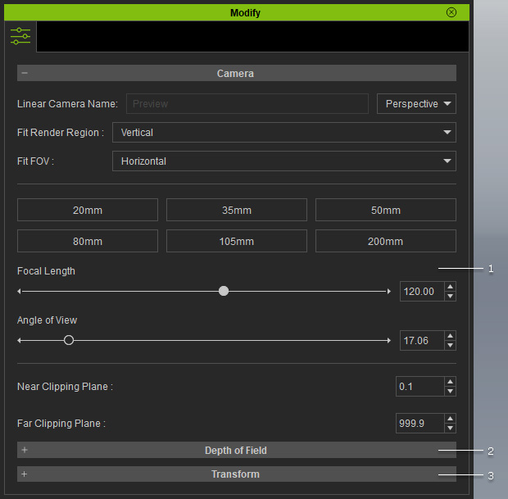This screenshot has width=508, height=499.
Task: Open the Perspective projection dropdown
Action: coord(416,104)
